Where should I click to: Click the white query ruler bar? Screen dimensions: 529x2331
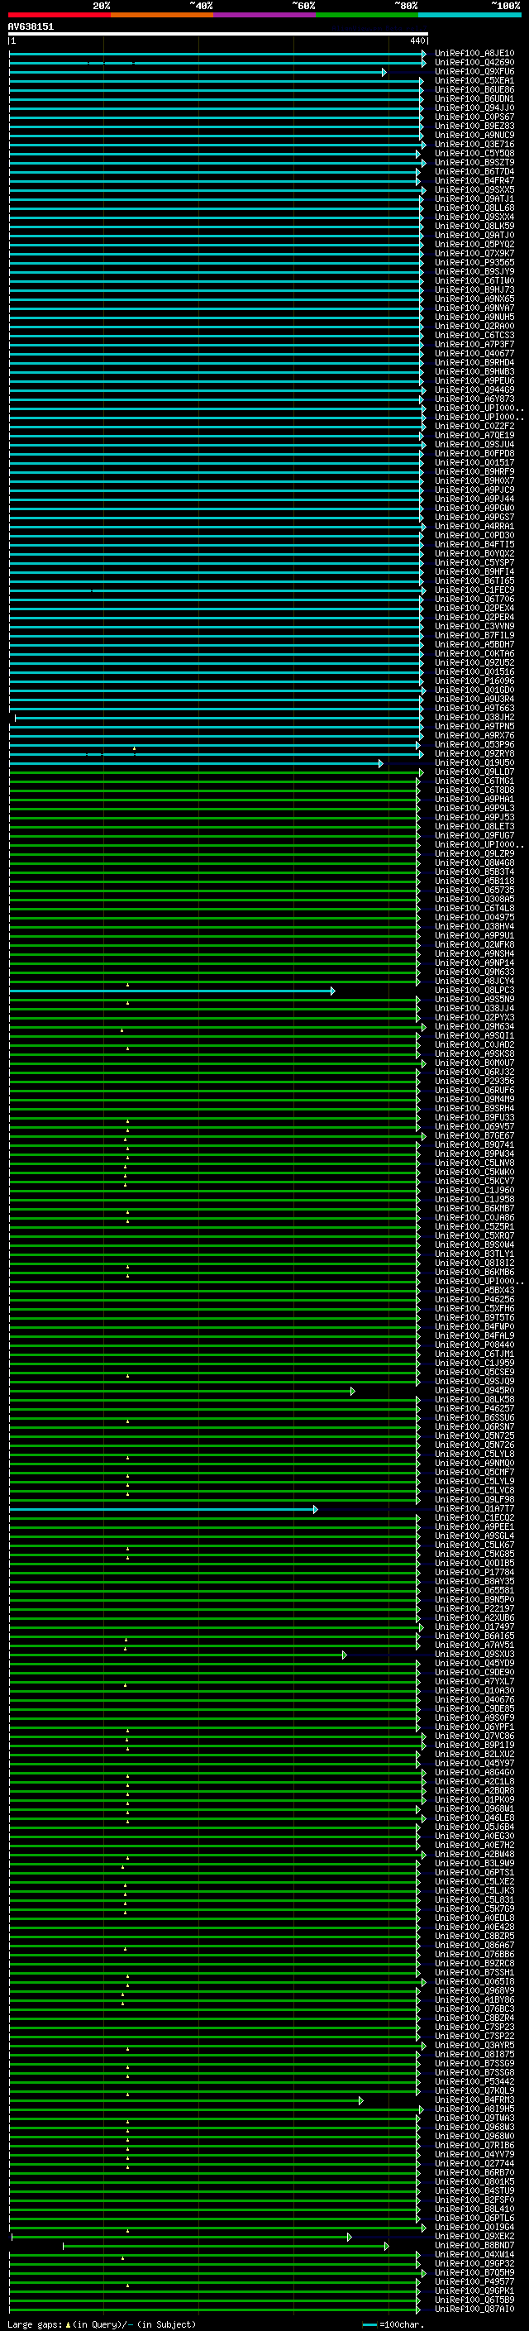coord(218,33)
